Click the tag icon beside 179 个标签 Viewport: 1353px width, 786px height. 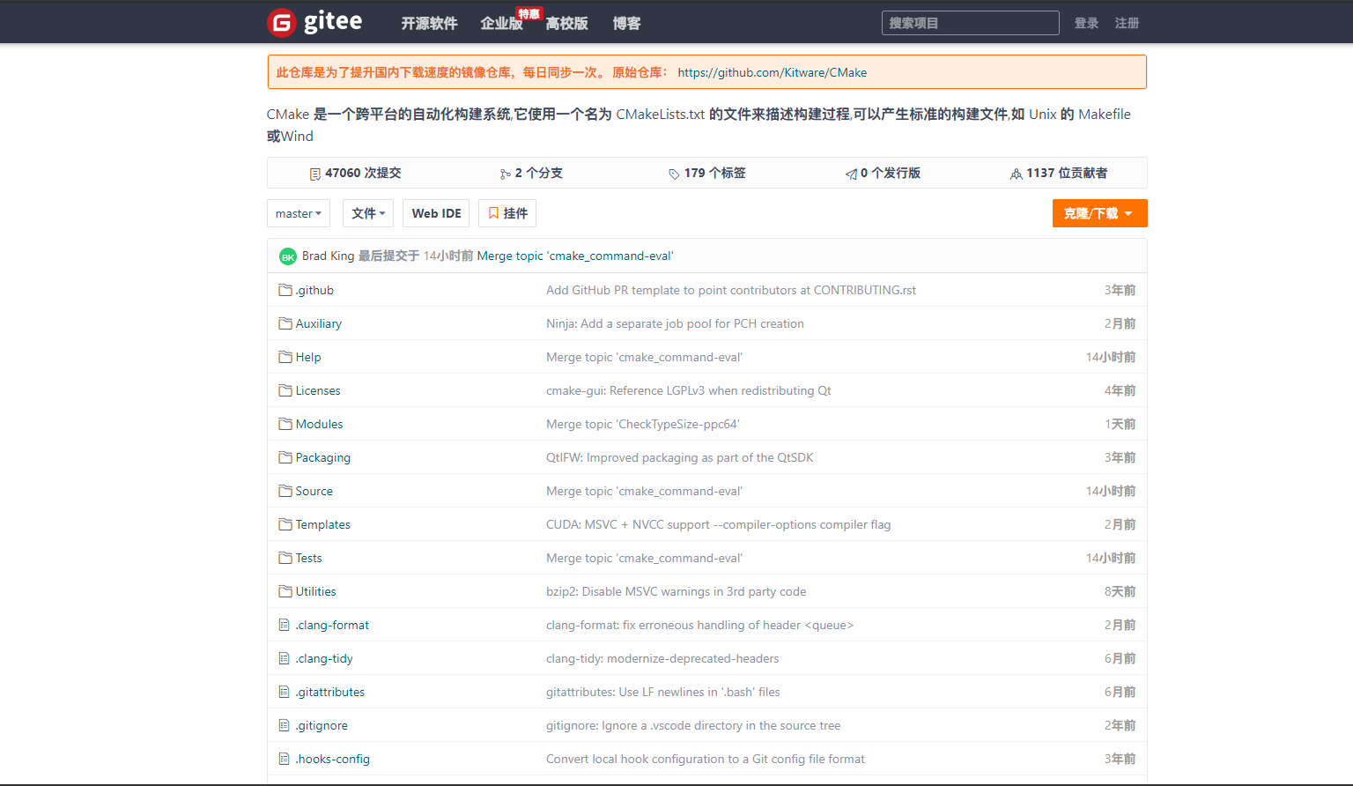click(x=674, y=173)
